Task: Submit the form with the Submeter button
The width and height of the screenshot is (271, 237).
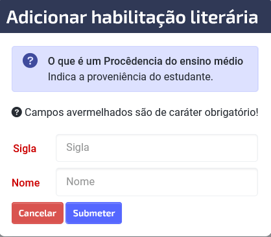Action: point(93,213)
